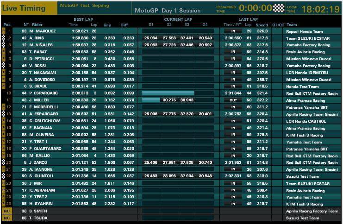
Task: Click H. Syahrin's gap value 2.232
Action: point(110,204)
